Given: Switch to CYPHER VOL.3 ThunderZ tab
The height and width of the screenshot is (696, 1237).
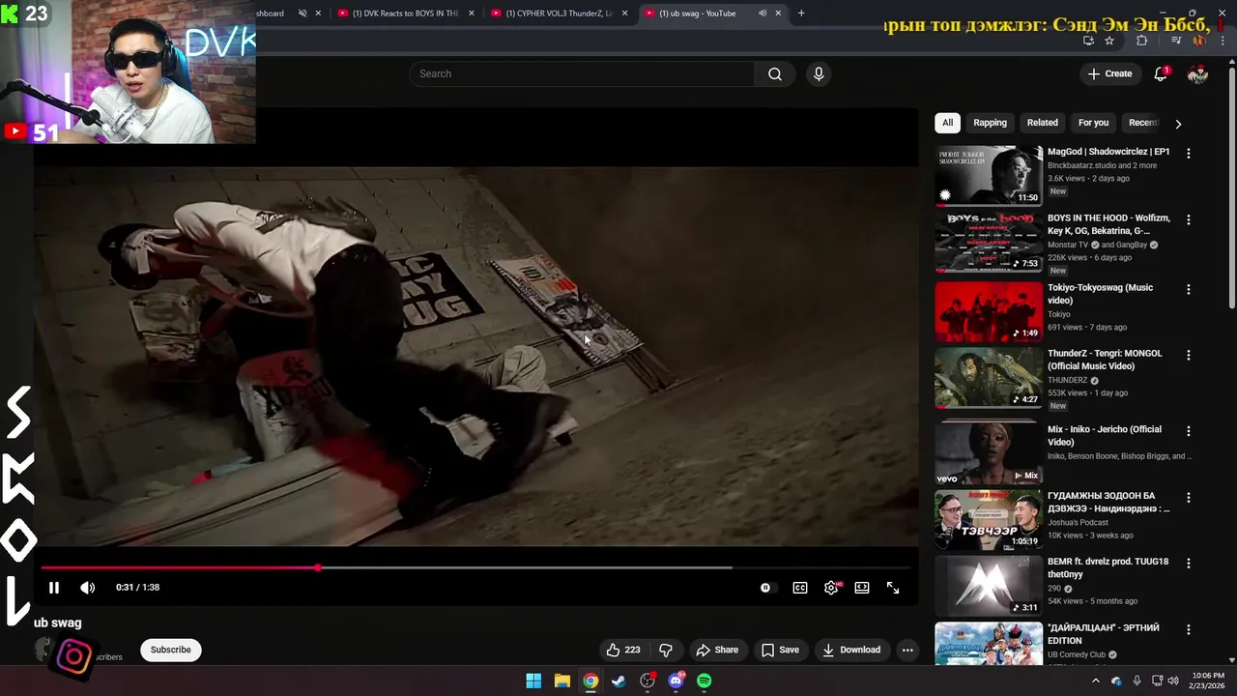Looking at the screenshot, I should (561, 14).
